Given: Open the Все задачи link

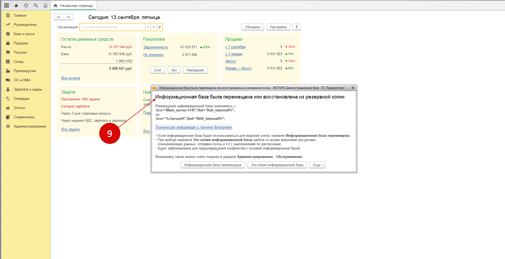Looking at the screenshot, I should [70, 129].
